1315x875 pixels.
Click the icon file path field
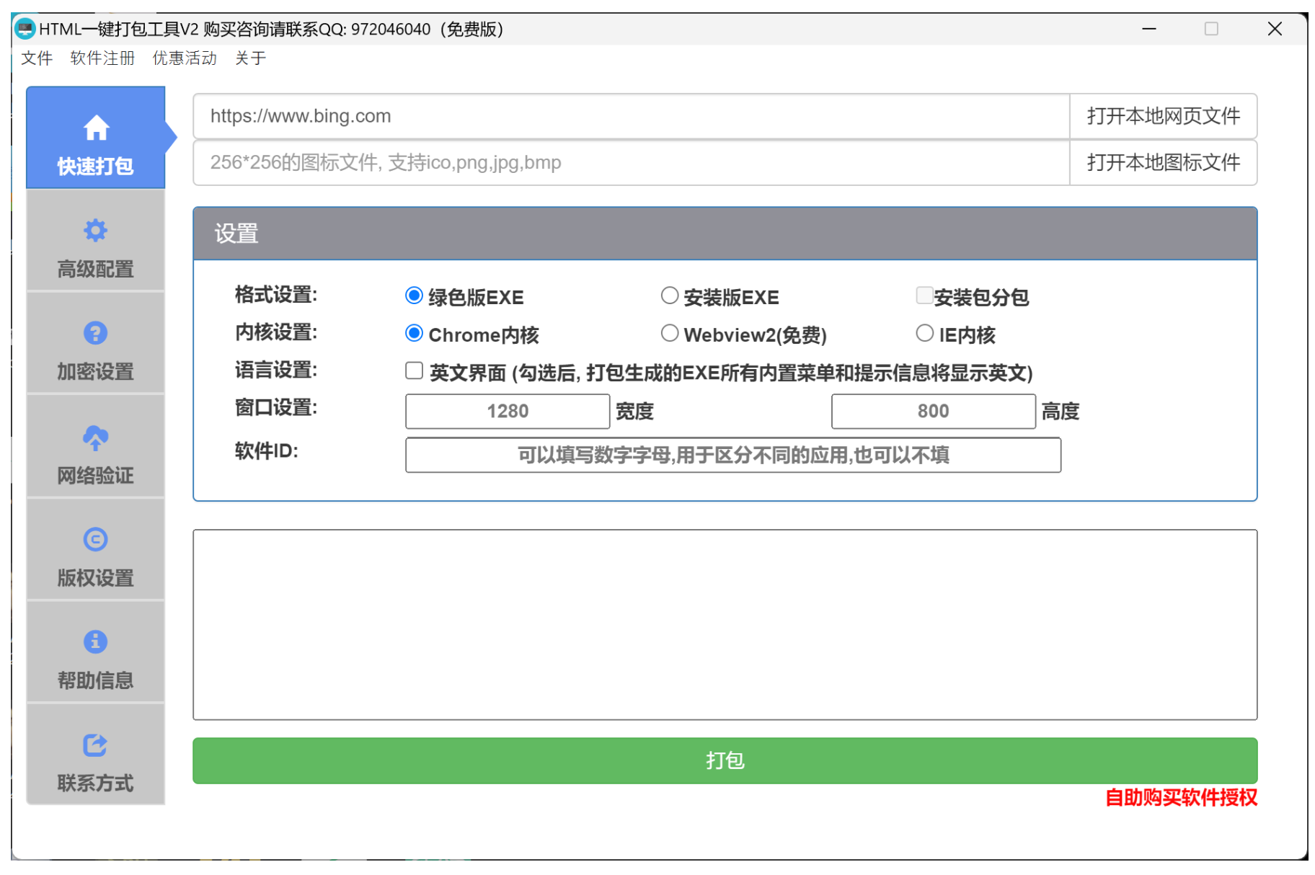pyautogui.click(x=631, y=162)
